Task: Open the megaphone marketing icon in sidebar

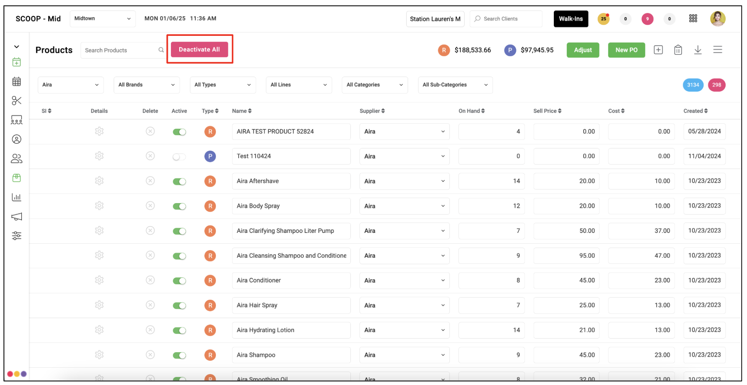Action: coord(17,216)
